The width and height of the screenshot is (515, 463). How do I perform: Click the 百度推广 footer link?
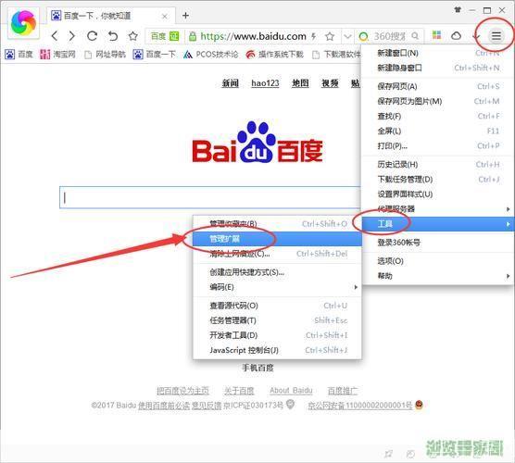tap(343, 391)
